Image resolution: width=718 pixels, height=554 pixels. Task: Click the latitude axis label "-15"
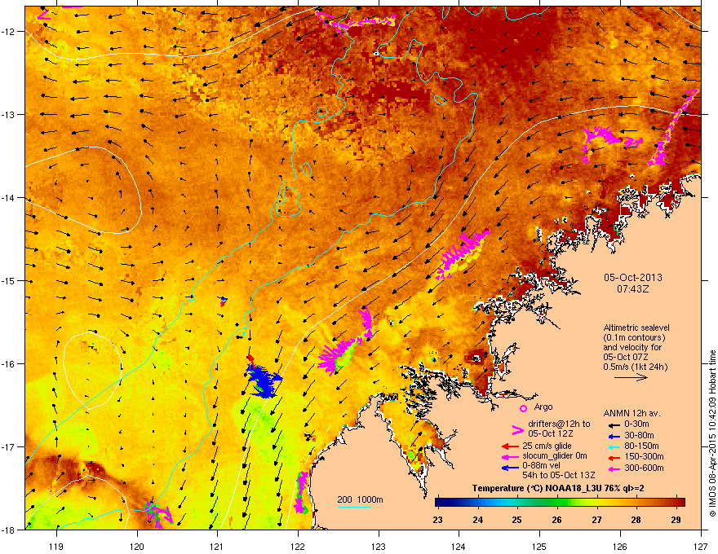[x=9, y=280]
